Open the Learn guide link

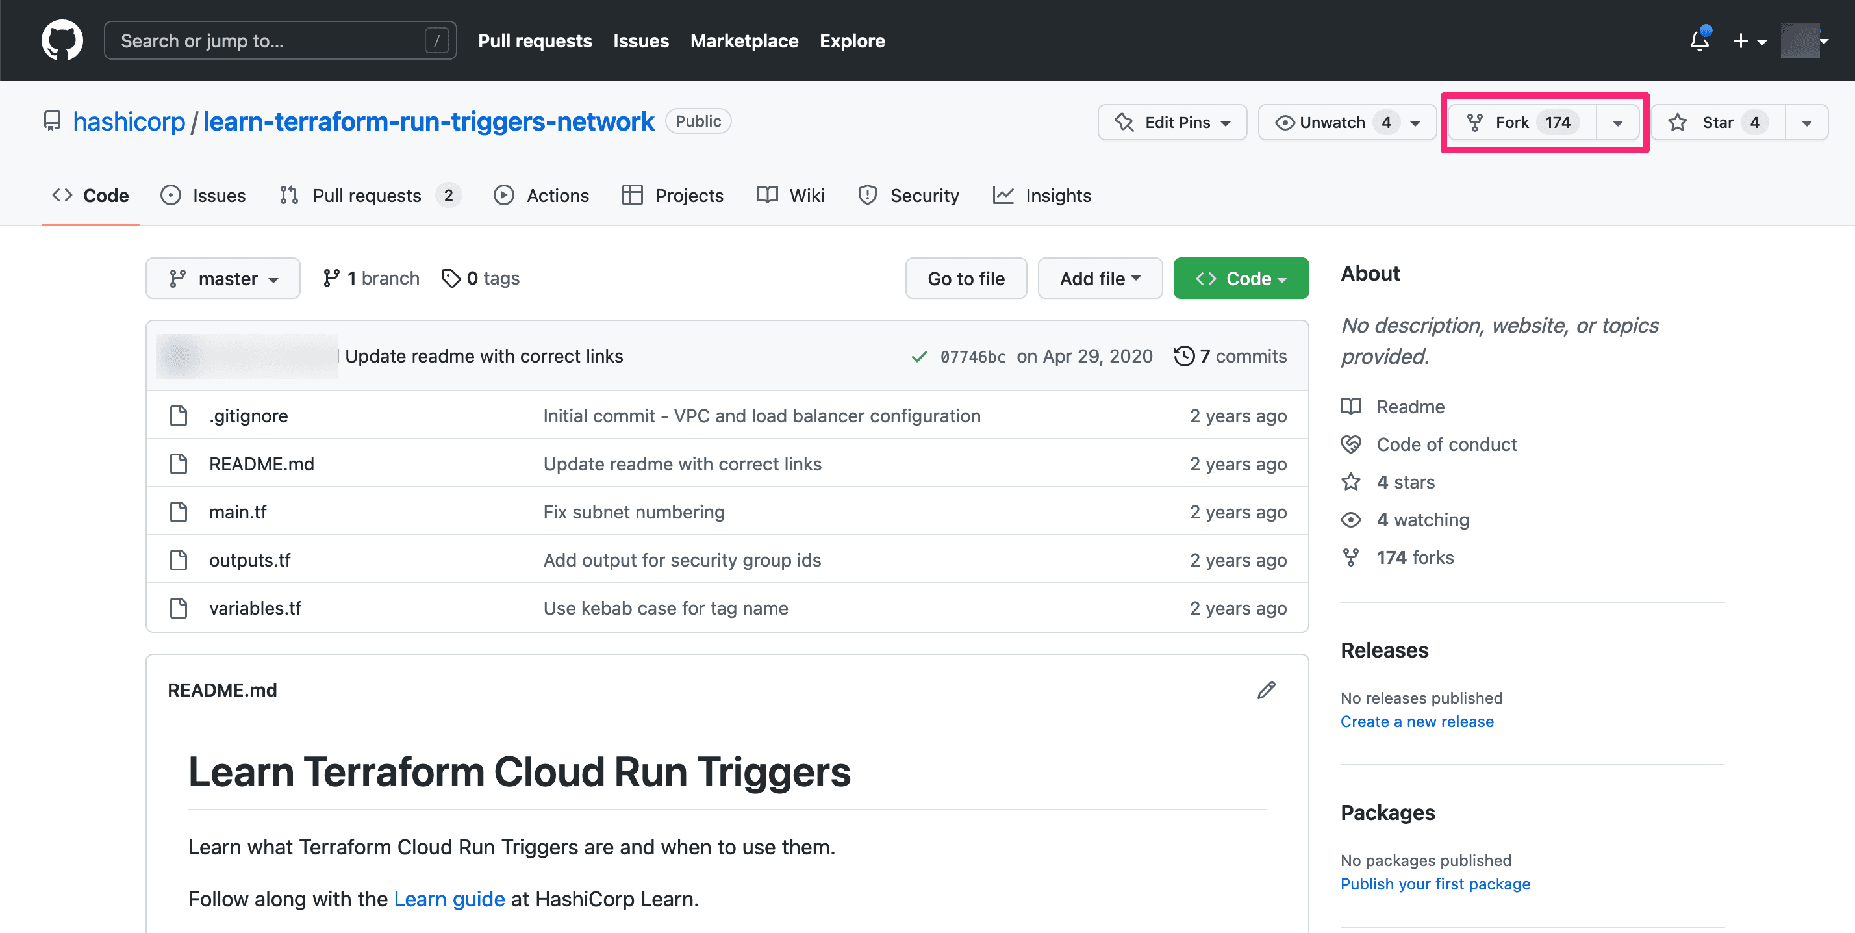pos(449,899)
